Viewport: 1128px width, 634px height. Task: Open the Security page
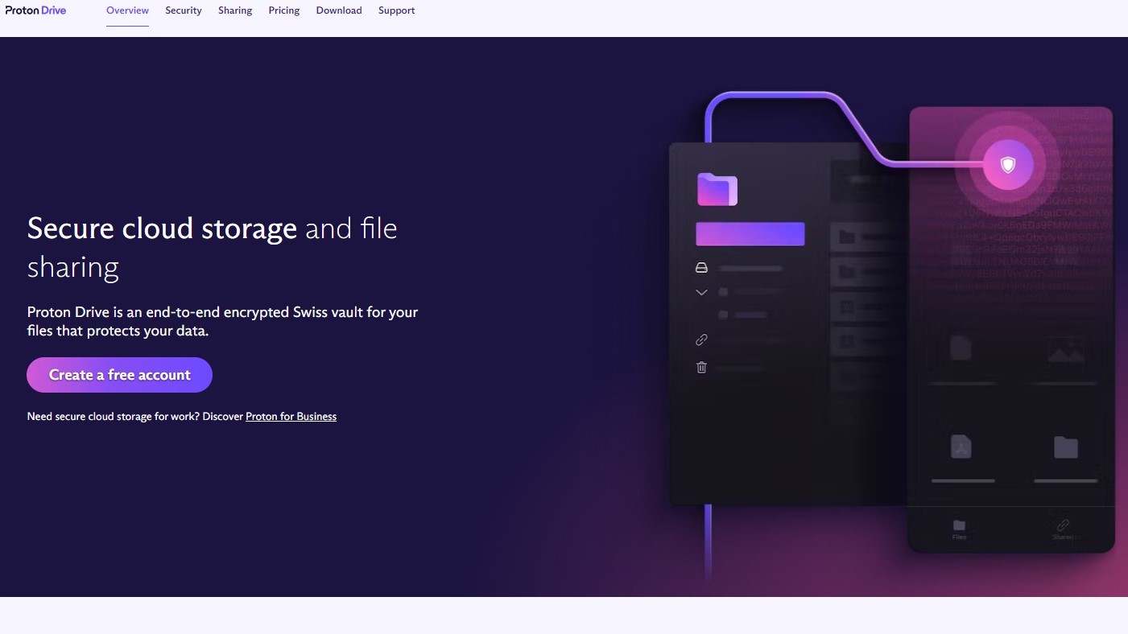tap(183, 10)
